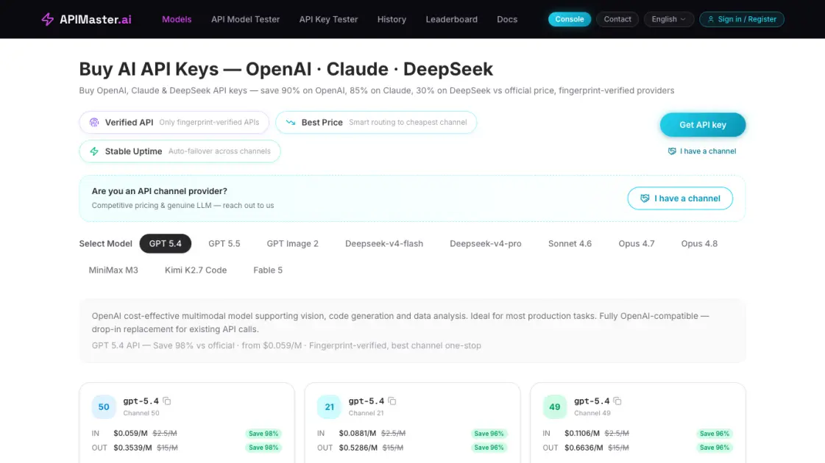Screen dimensions: 825x463
Task: Open the History nav item
Action: (392, 19)
